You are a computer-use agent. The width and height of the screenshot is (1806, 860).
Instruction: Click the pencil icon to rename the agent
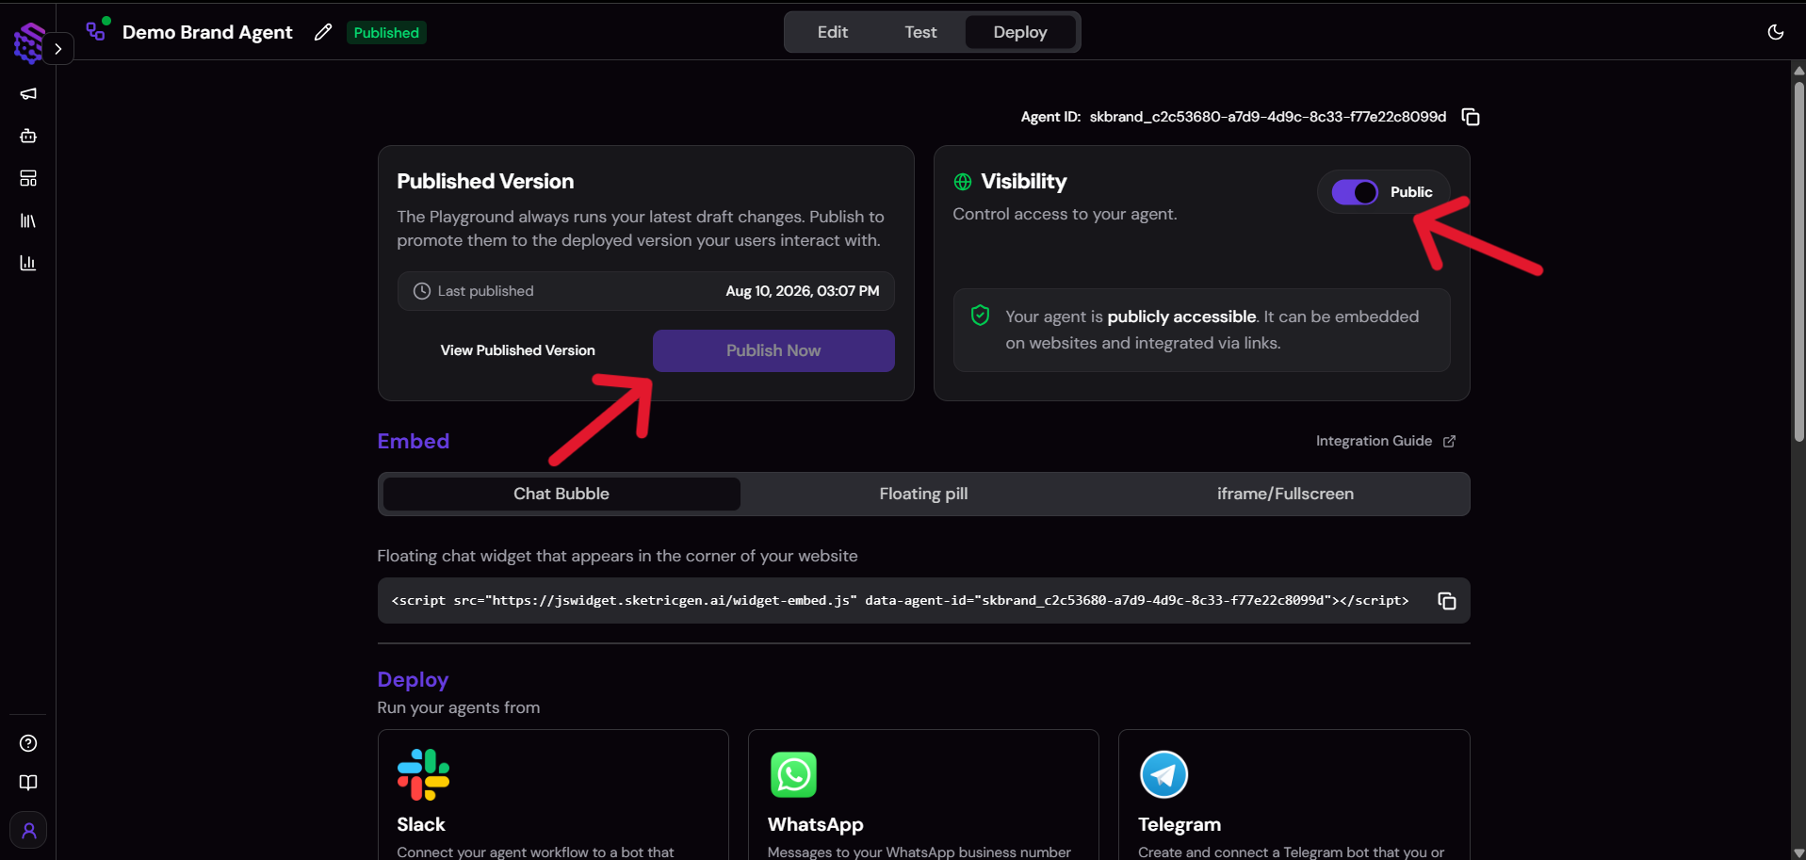(x=323, y=32)
